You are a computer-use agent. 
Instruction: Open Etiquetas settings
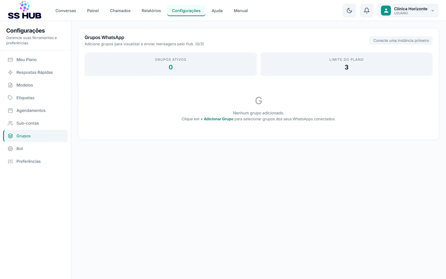point(36,98)
